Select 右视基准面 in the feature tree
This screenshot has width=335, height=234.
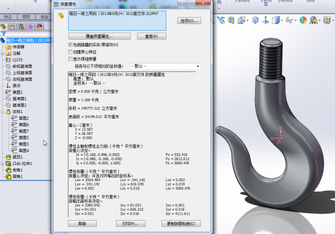coord(22,79)
